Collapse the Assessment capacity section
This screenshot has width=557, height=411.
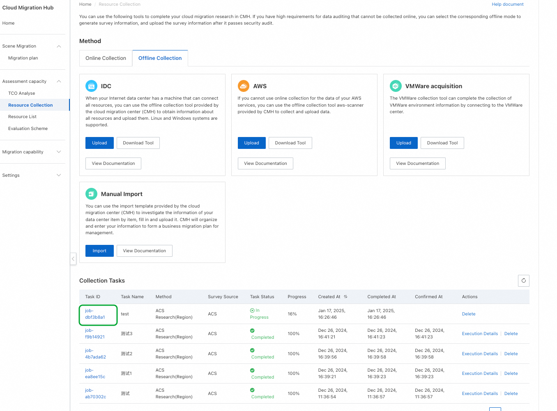59,82
